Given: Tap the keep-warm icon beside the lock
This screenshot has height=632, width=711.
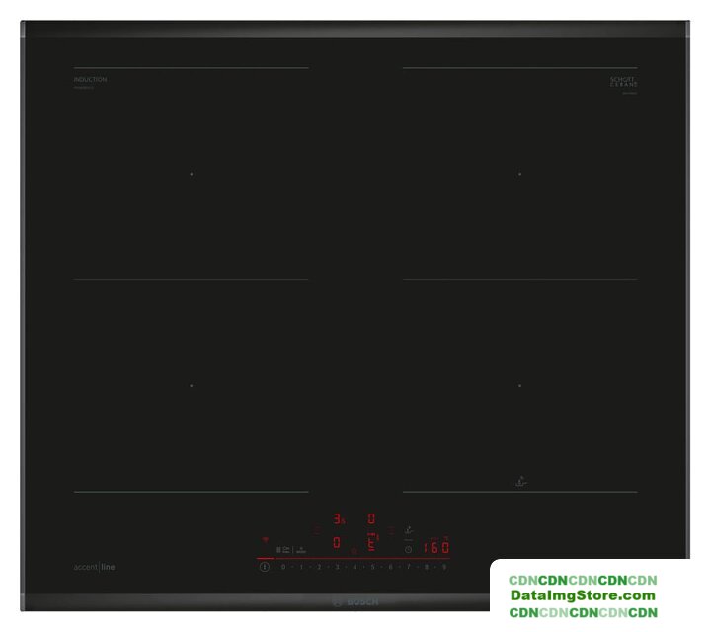Looking at the screenshot, I should (301, 548).
